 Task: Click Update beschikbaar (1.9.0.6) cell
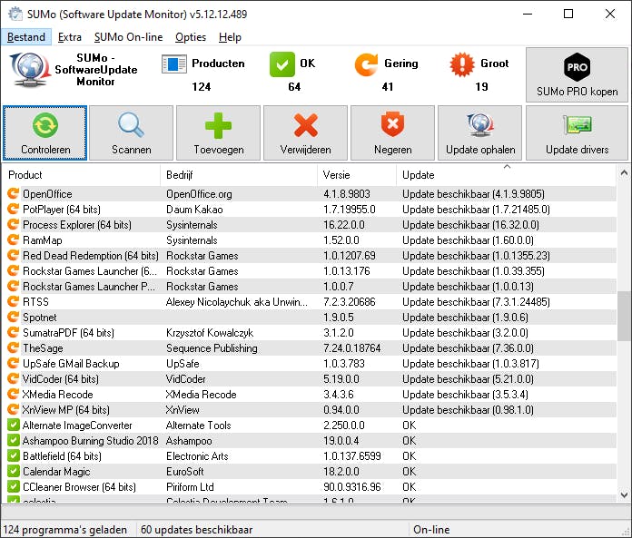pos(465,318)
